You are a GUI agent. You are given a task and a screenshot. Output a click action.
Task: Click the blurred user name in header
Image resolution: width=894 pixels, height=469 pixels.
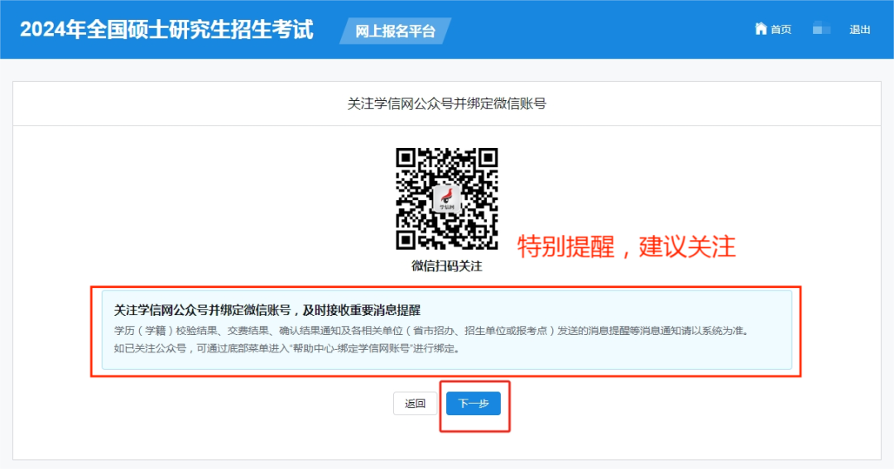(x=822, y=28)
